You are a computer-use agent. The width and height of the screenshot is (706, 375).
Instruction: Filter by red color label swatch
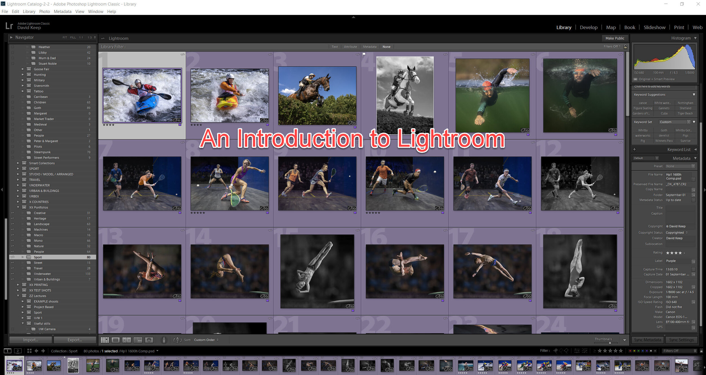point(630,351)
